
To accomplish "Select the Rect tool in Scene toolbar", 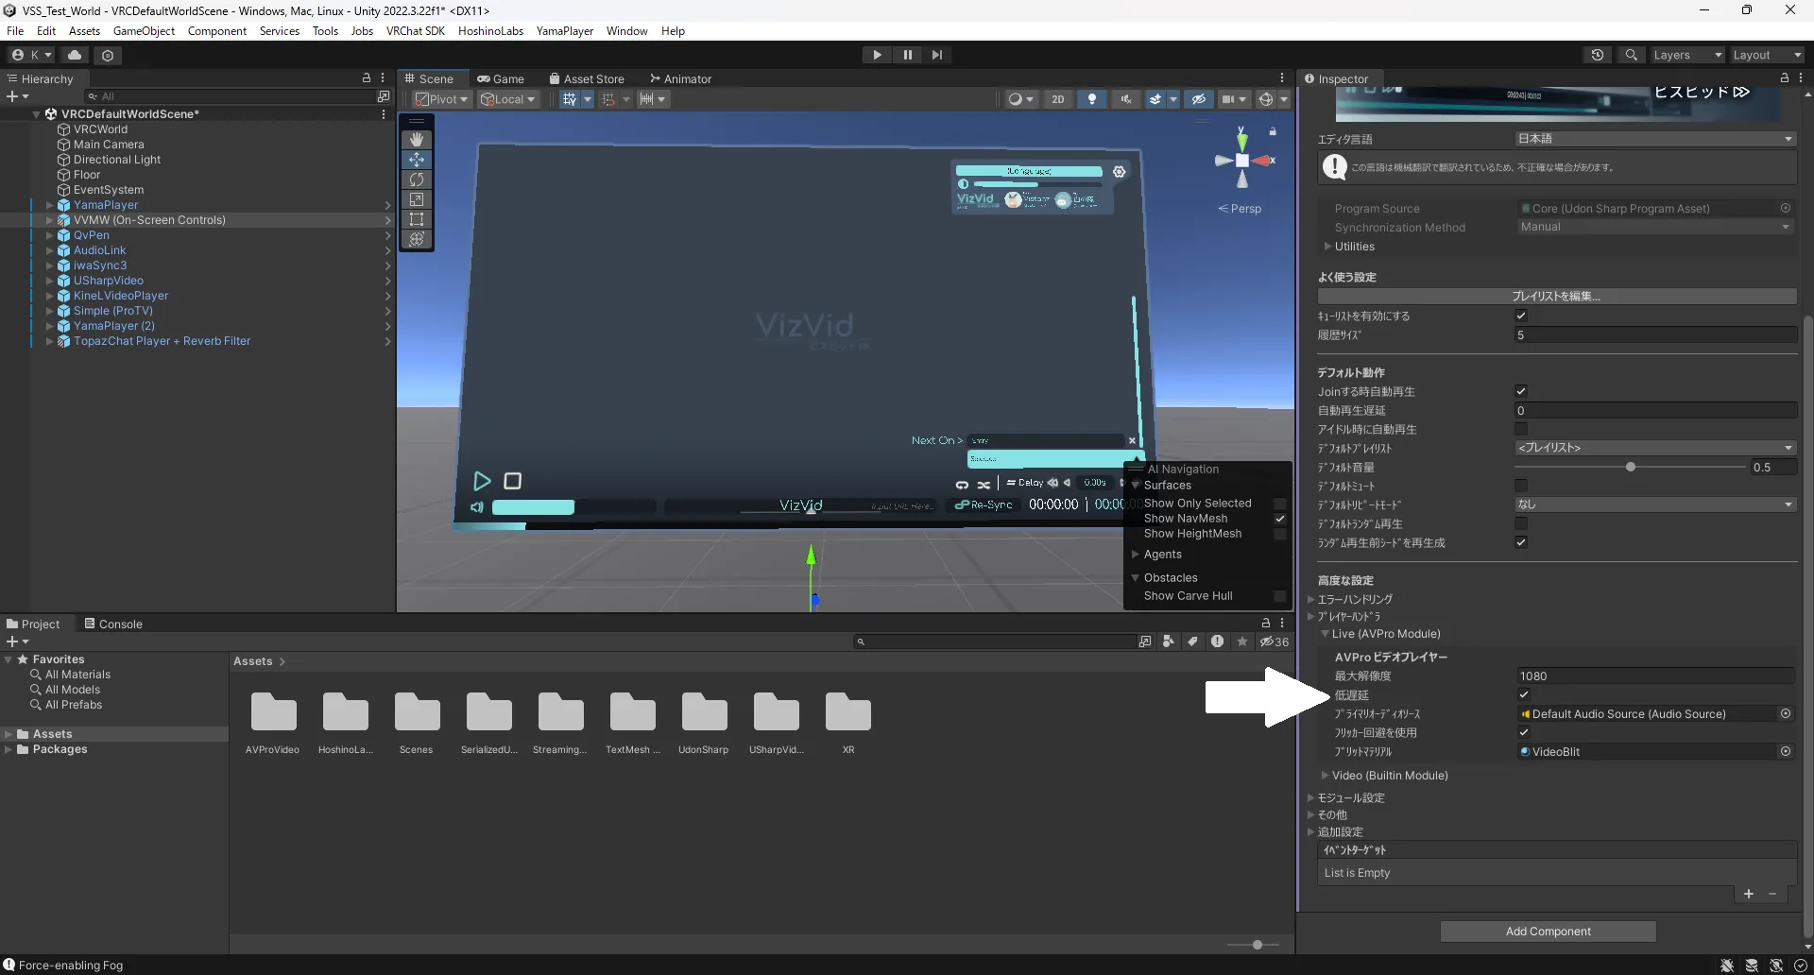I will [x=417, y=218].
